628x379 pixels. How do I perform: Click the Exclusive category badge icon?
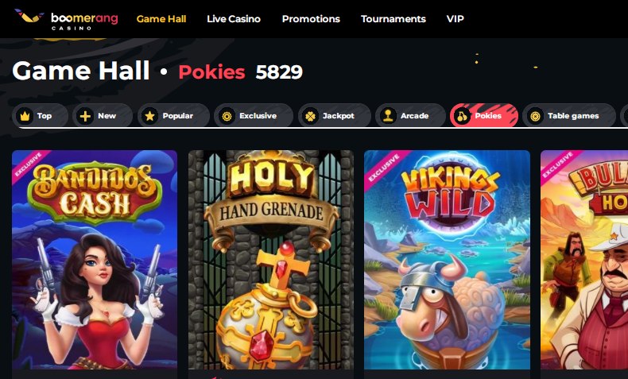(x=227, y=116)
